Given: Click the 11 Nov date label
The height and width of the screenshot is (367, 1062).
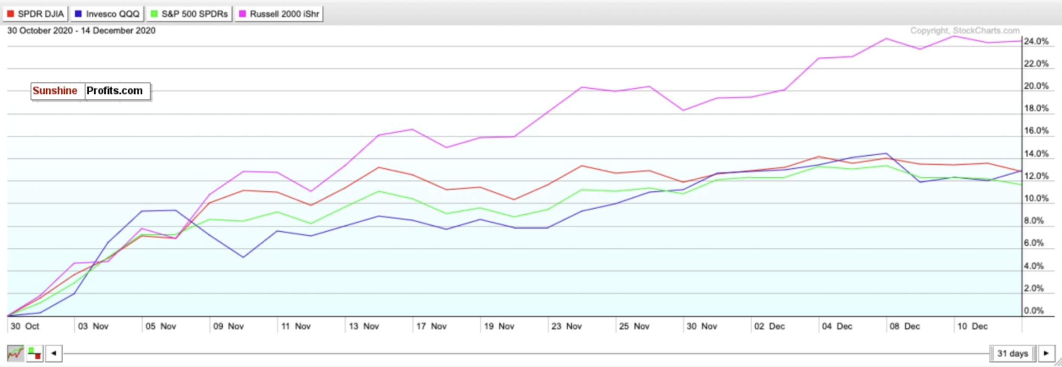Looking at the screenshot, I should point(296,326).
